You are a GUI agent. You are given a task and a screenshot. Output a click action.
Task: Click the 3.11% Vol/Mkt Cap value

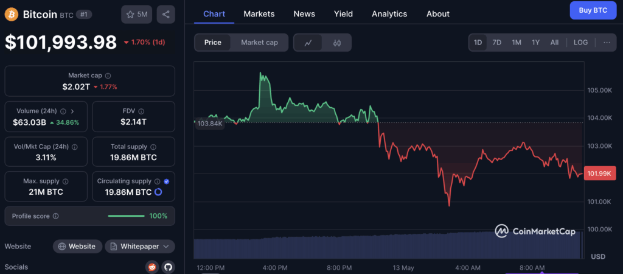(46, 158)
